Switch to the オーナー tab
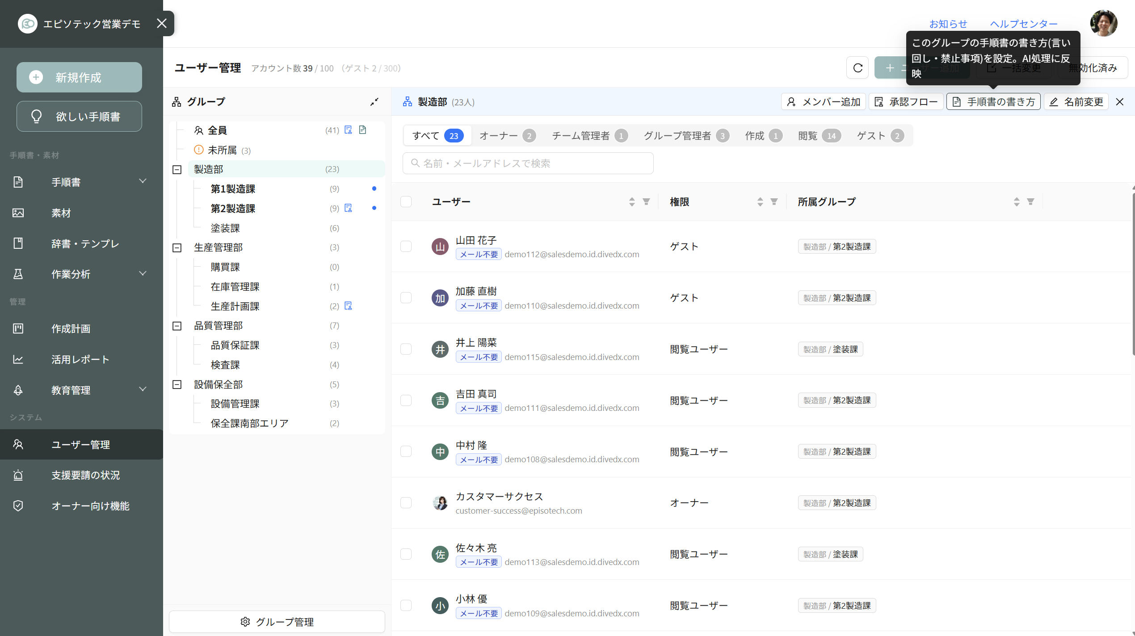Screen dimensions: 1135x636 coord(507,136)
